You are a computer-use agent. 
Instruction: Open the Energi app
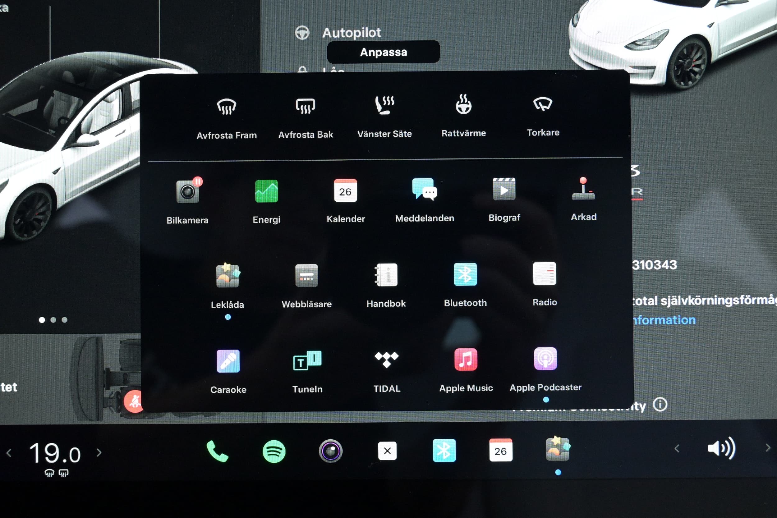pyautogui.click(x=266, y=202)
